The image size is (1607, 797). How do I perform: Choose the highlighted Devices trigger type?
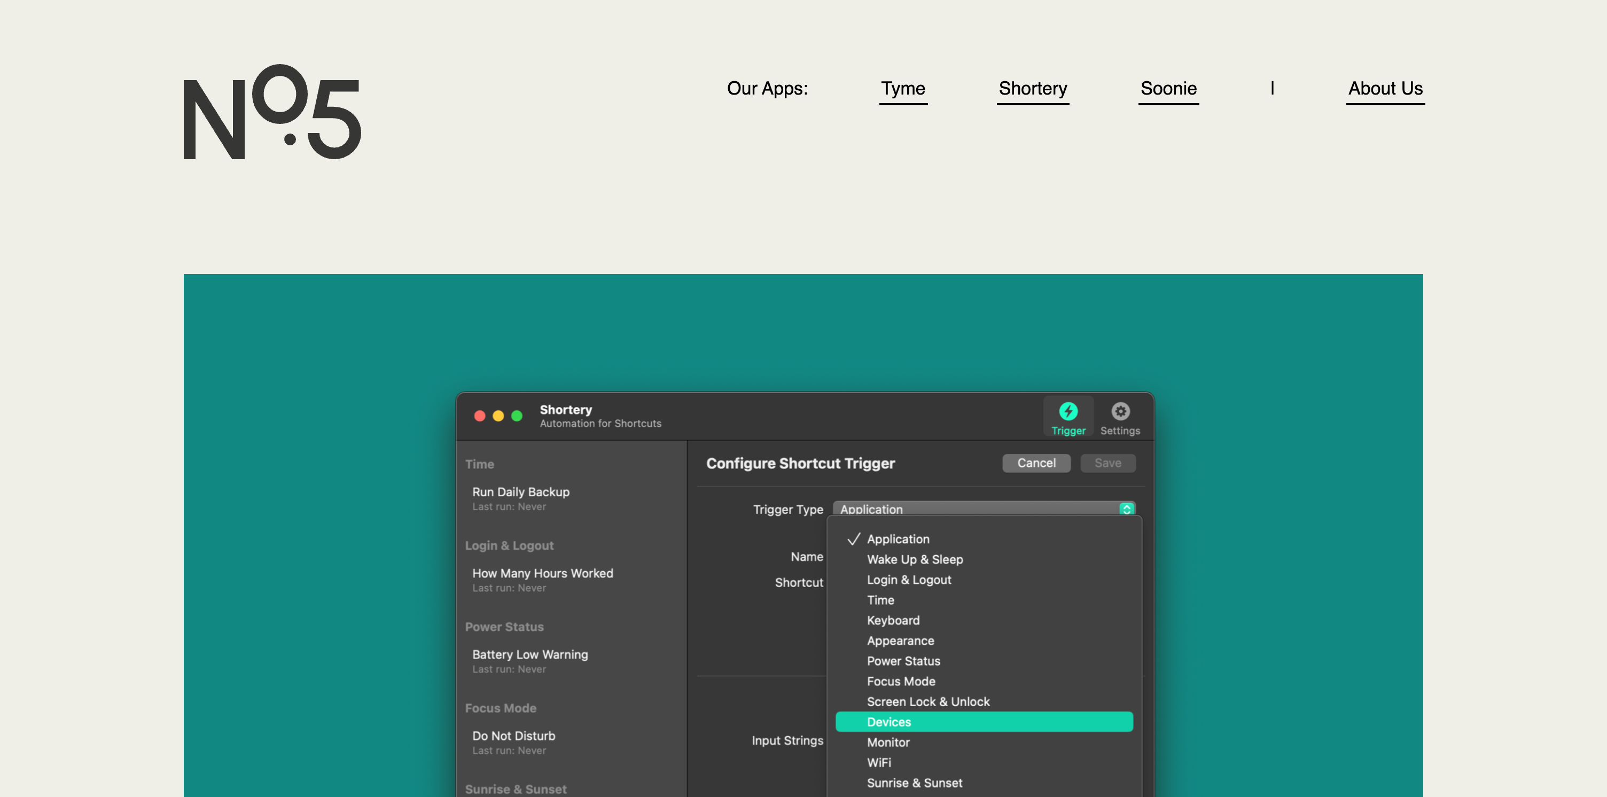[984, 722]
